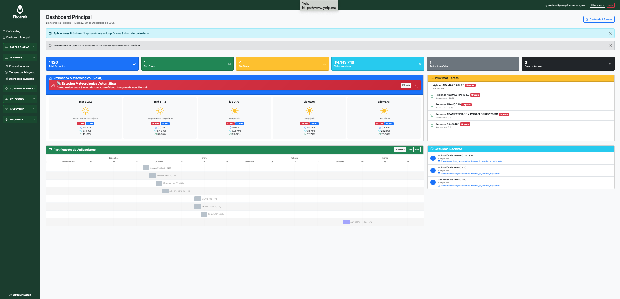The width and height of the screenshot is (620, 299).
Task: Click the cart icon beside Reponer BRAVO 720
Action: (x=432, y=106)
